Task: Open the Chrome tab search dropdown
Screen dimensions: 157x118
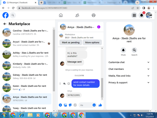Action: 137,3
